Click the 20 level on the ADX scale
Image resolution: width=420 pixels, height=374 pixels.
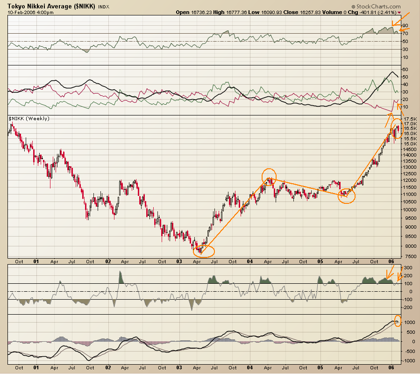click(405, 100)
